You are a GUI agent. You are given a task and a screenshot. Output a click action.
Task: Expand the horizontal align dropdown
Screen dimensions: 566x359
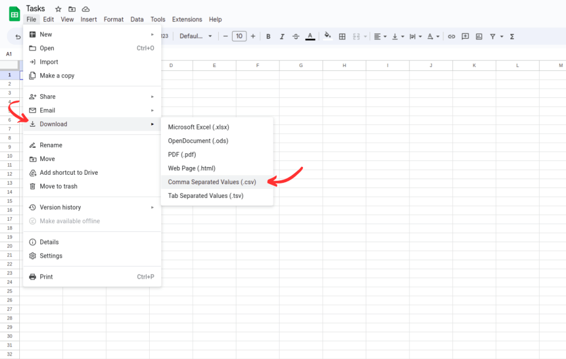click(x=385, y=36)
